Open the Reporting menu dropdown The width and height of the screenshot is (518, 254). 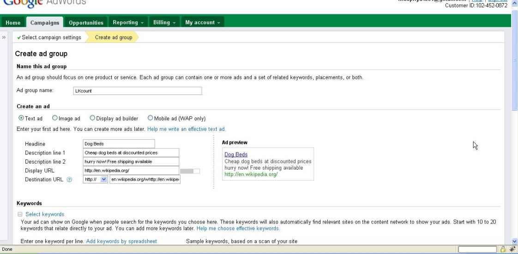[x=127, y=23]
